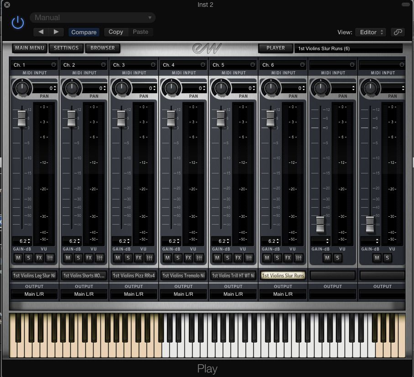Select the 1st Violins Leg Slur Ni instrument
This screenshot has width=414, height=377.
point(34,276)
